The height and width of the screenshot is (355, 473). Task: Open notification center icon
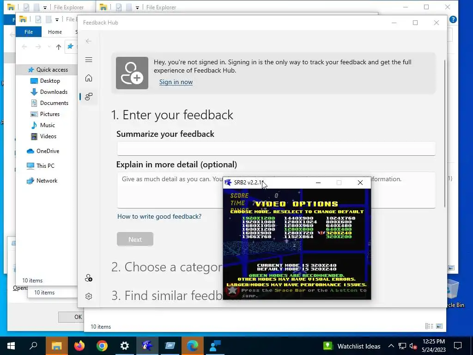(458, 346)
